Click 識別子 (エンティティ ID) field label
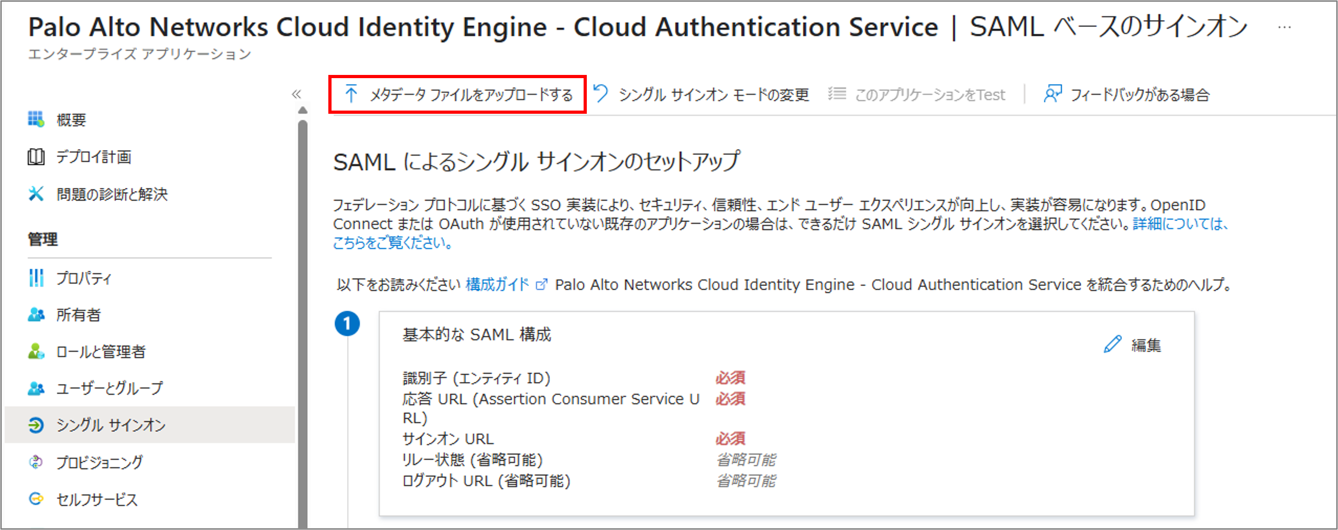This screenshot has width=1338, height=530. 476,378
